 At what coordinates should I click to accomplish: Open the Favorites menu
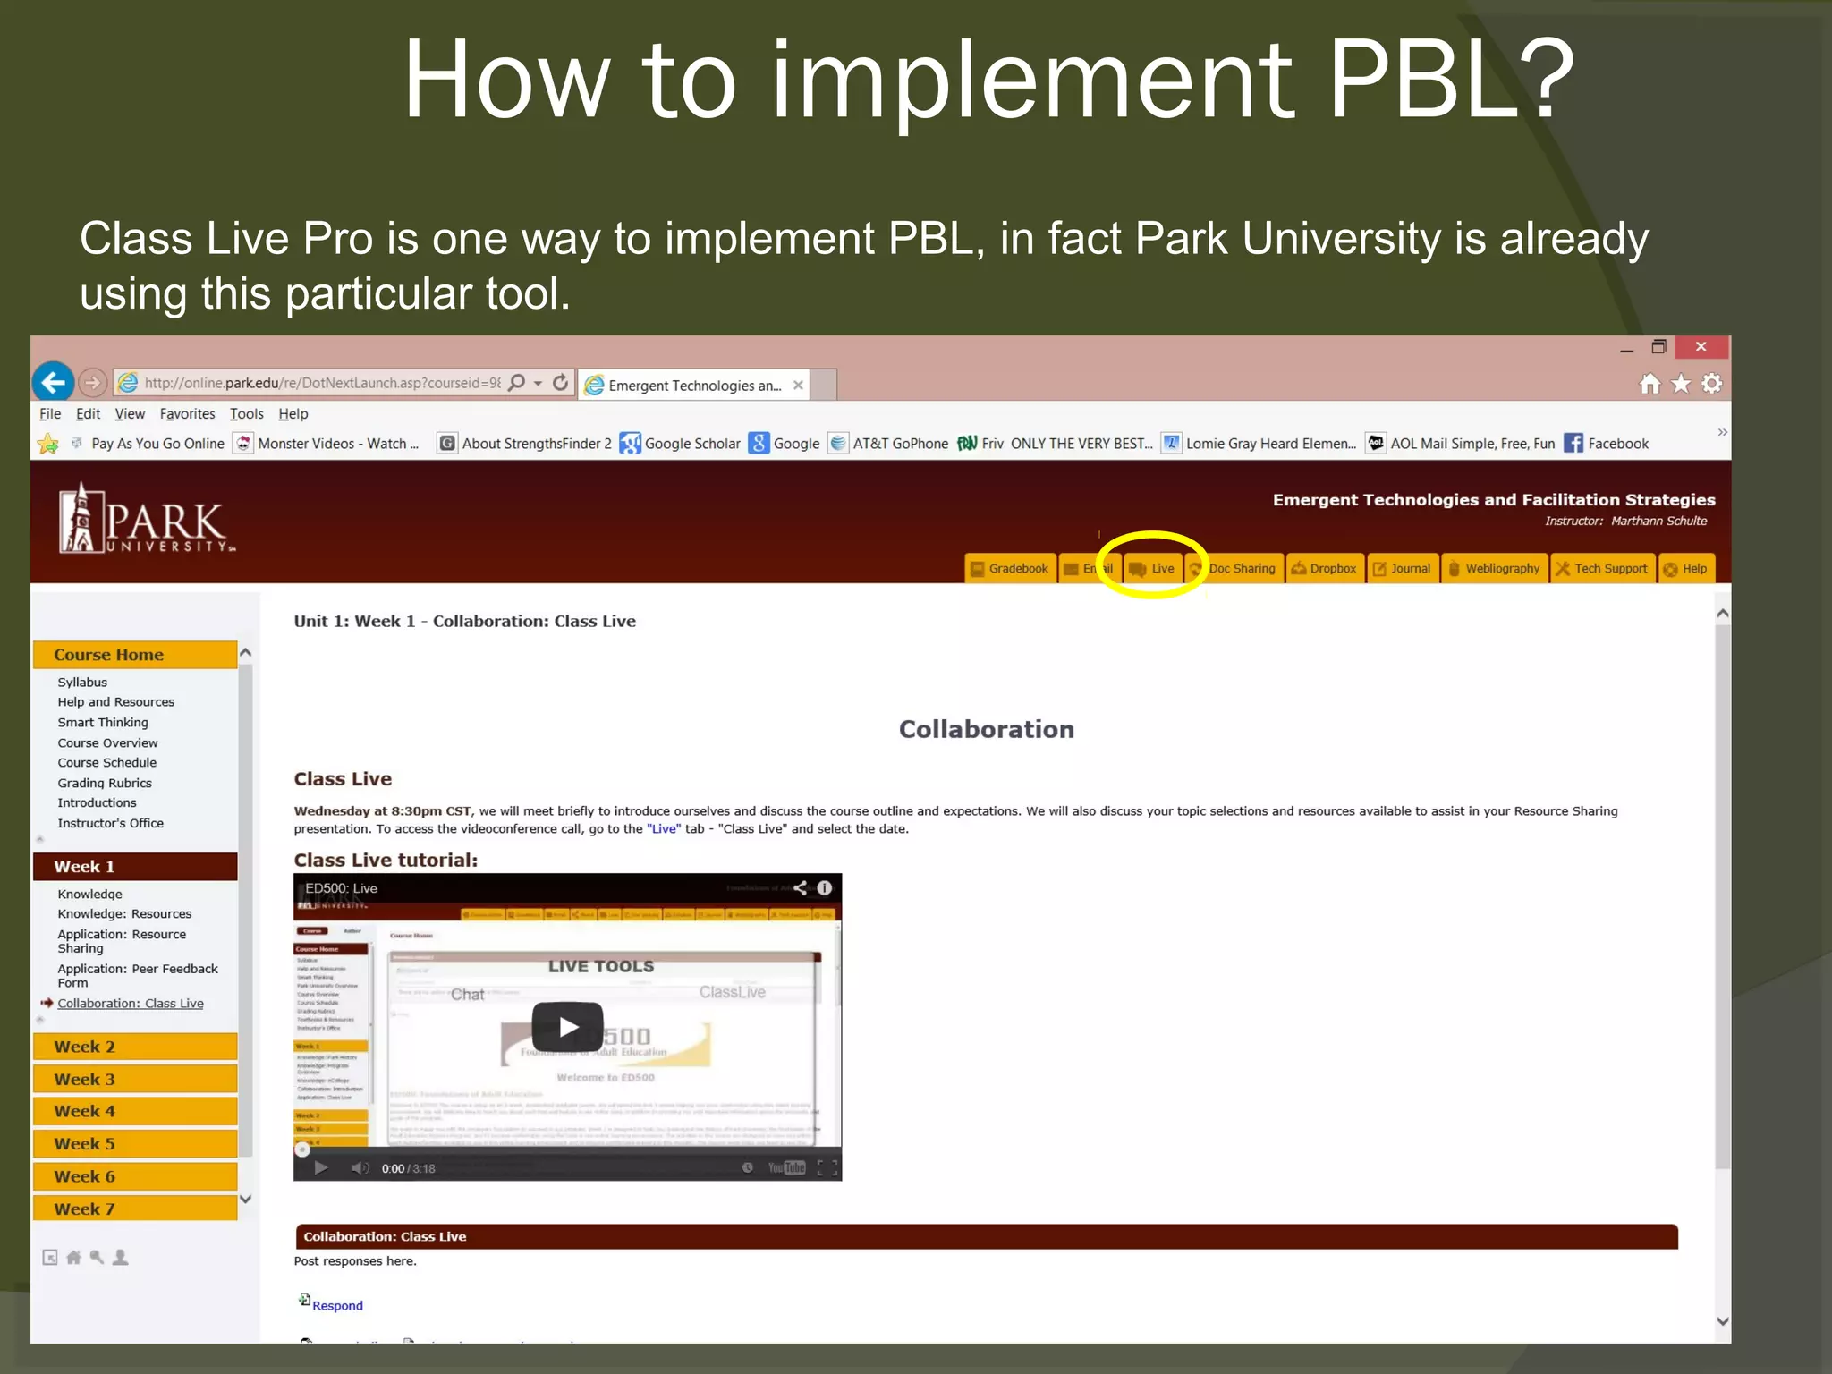pyautogui.click(x=188, y=414)
